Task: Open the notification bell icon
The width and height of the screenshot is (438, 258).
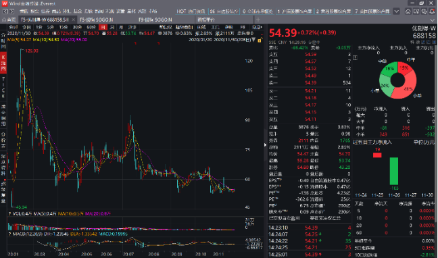Action: click(432, 11)
